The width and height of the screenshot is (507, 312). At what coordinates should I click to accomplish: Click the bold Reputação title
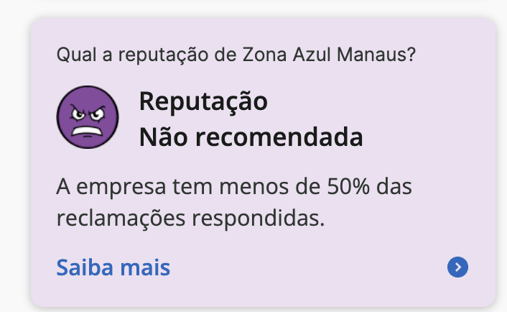203,101
